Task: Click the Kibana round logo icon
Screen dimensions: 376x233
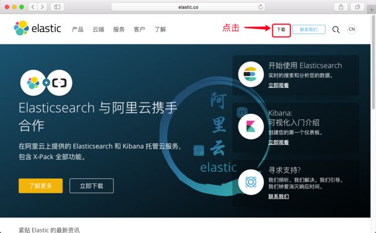Action: coord(251,126)
